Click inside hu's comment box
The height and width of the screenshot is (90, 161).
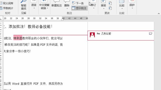tap(121, 35)
